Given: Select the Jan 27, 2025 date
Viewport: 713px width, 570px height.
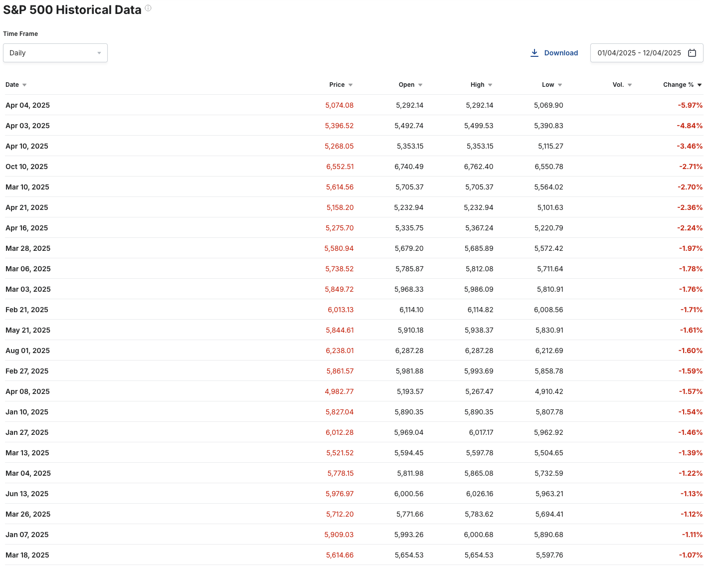Looking at the screenshot, I should [x=27, y=432].
